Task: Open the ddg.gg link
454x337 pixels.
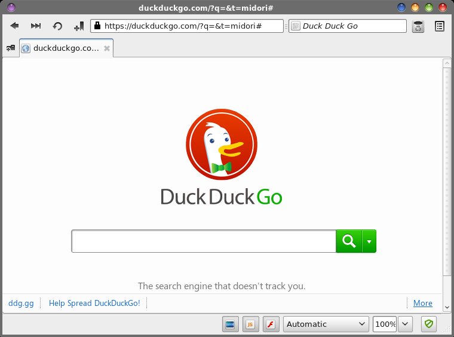Action: (x=21, y=303)
